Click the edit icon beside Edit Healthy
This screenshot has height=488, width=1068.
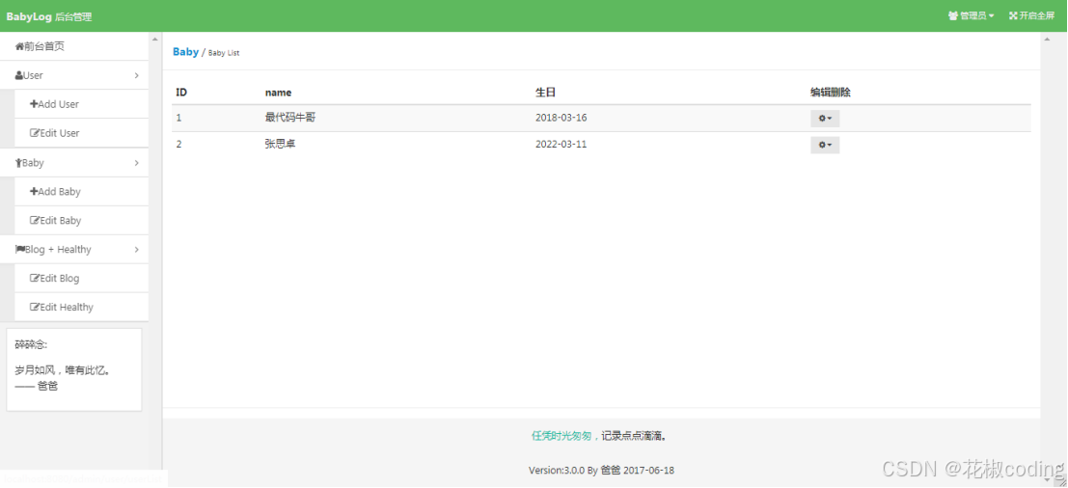[x=34, y=307]
